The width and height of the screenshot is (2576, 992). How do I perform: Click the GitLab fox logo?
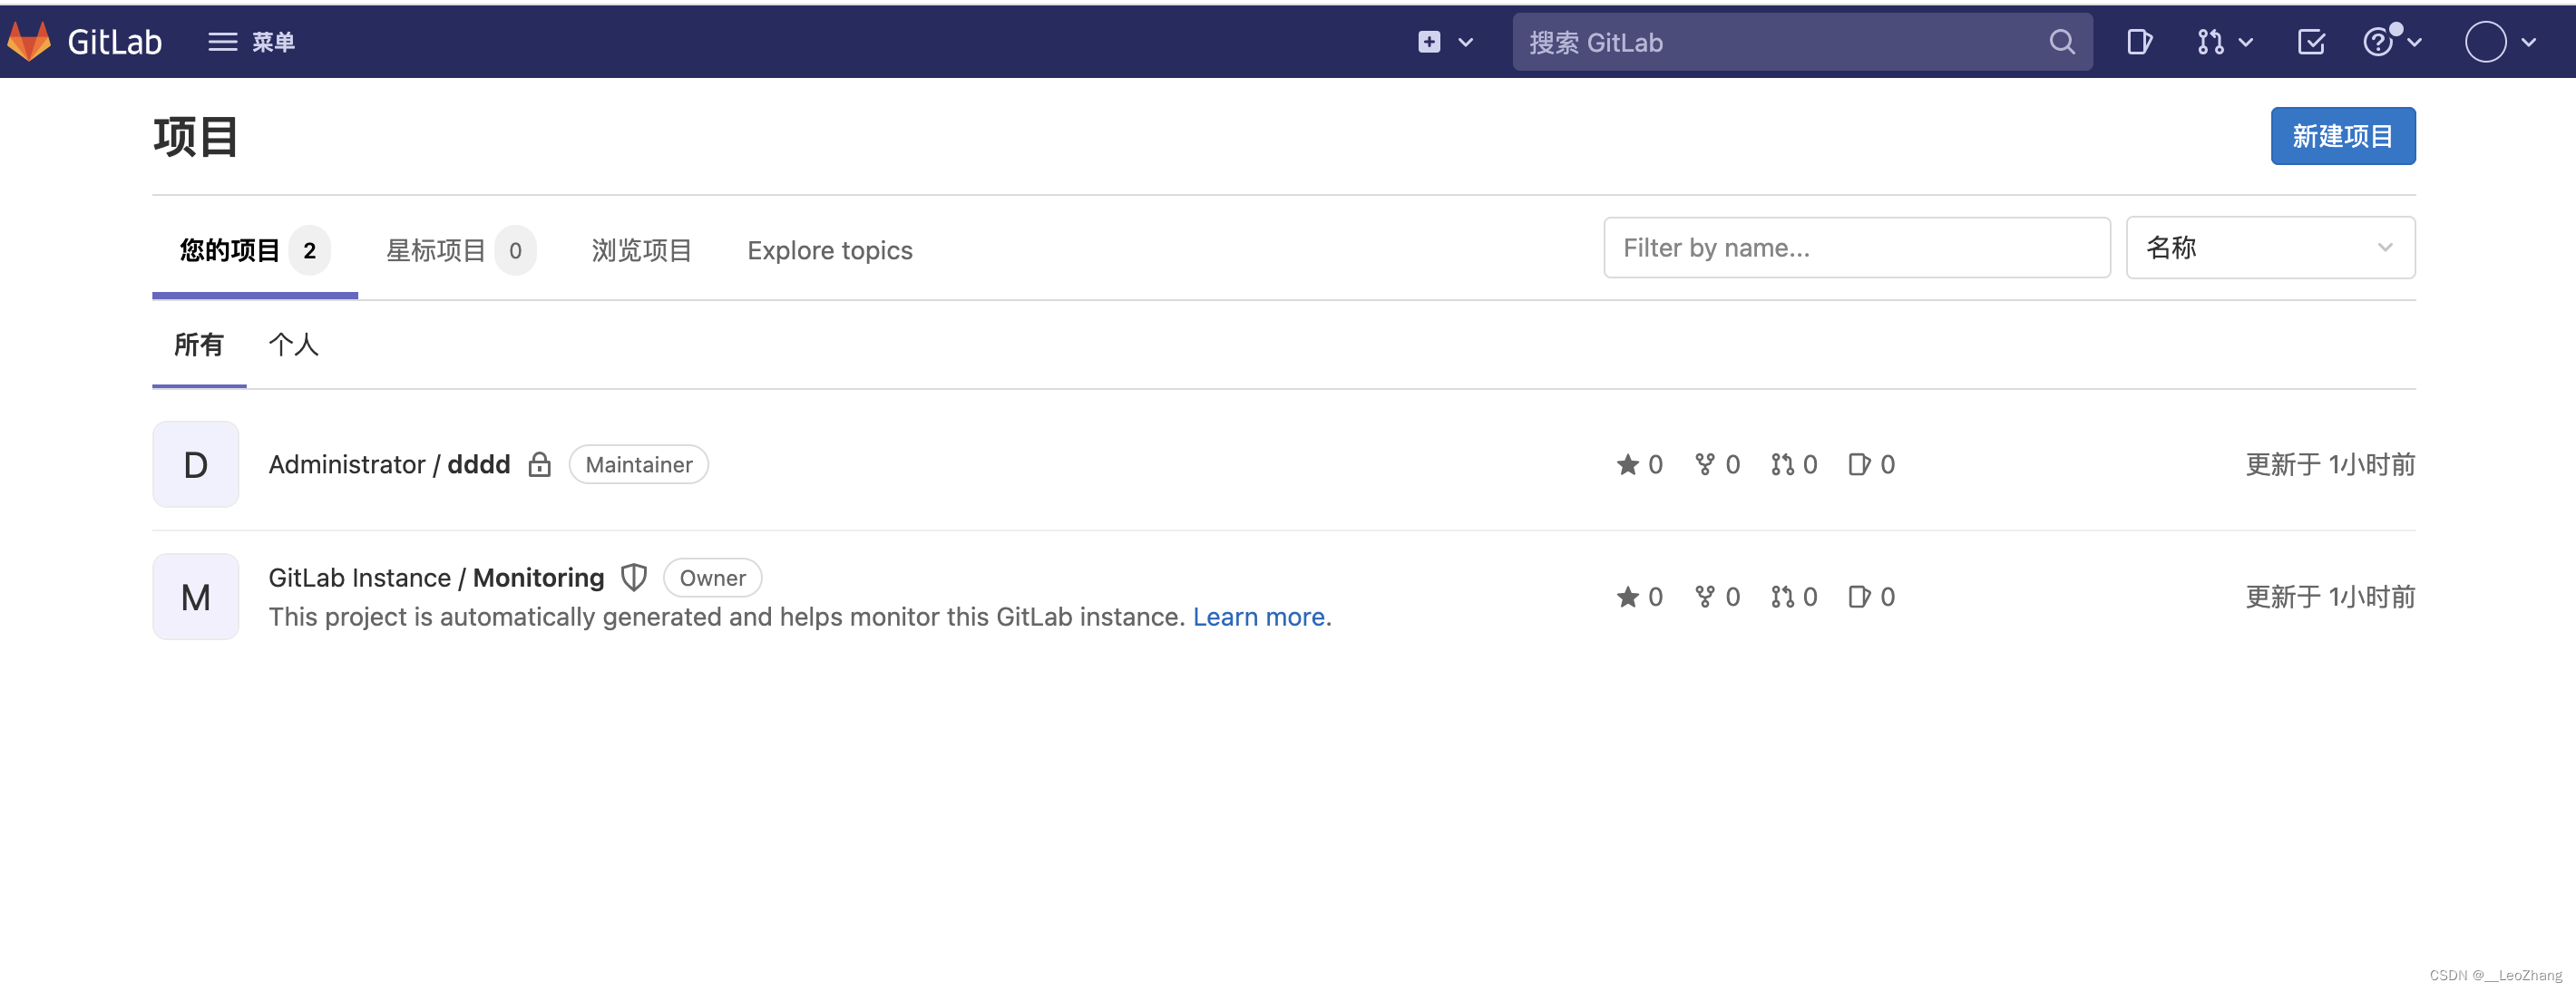coord(29,41)
